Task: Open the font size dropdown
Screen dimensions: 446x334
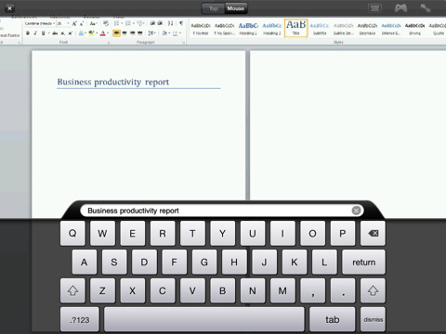Action: pyautogui.click(x=68, y=23)
